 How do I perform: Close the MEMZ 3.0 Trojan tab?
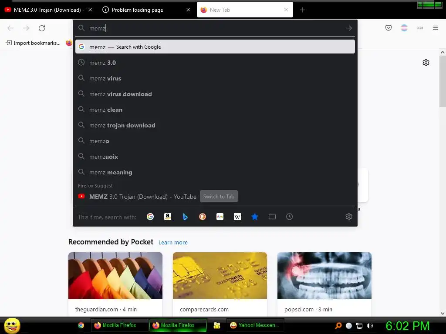coord(90,10)
